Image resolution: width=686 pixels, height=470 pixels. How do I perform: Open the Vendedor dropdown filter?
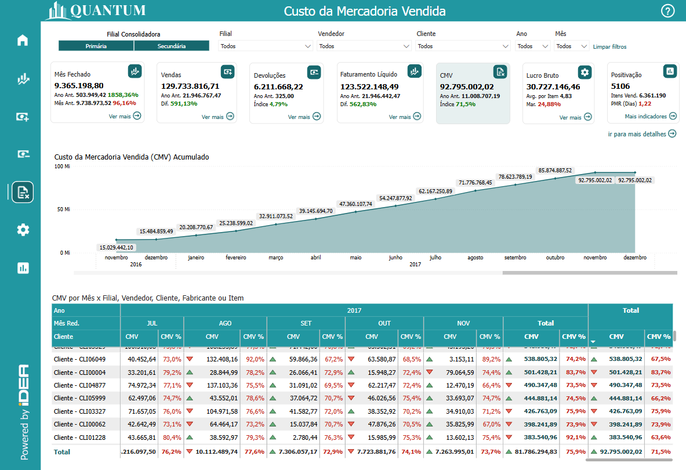coord(364,46)
